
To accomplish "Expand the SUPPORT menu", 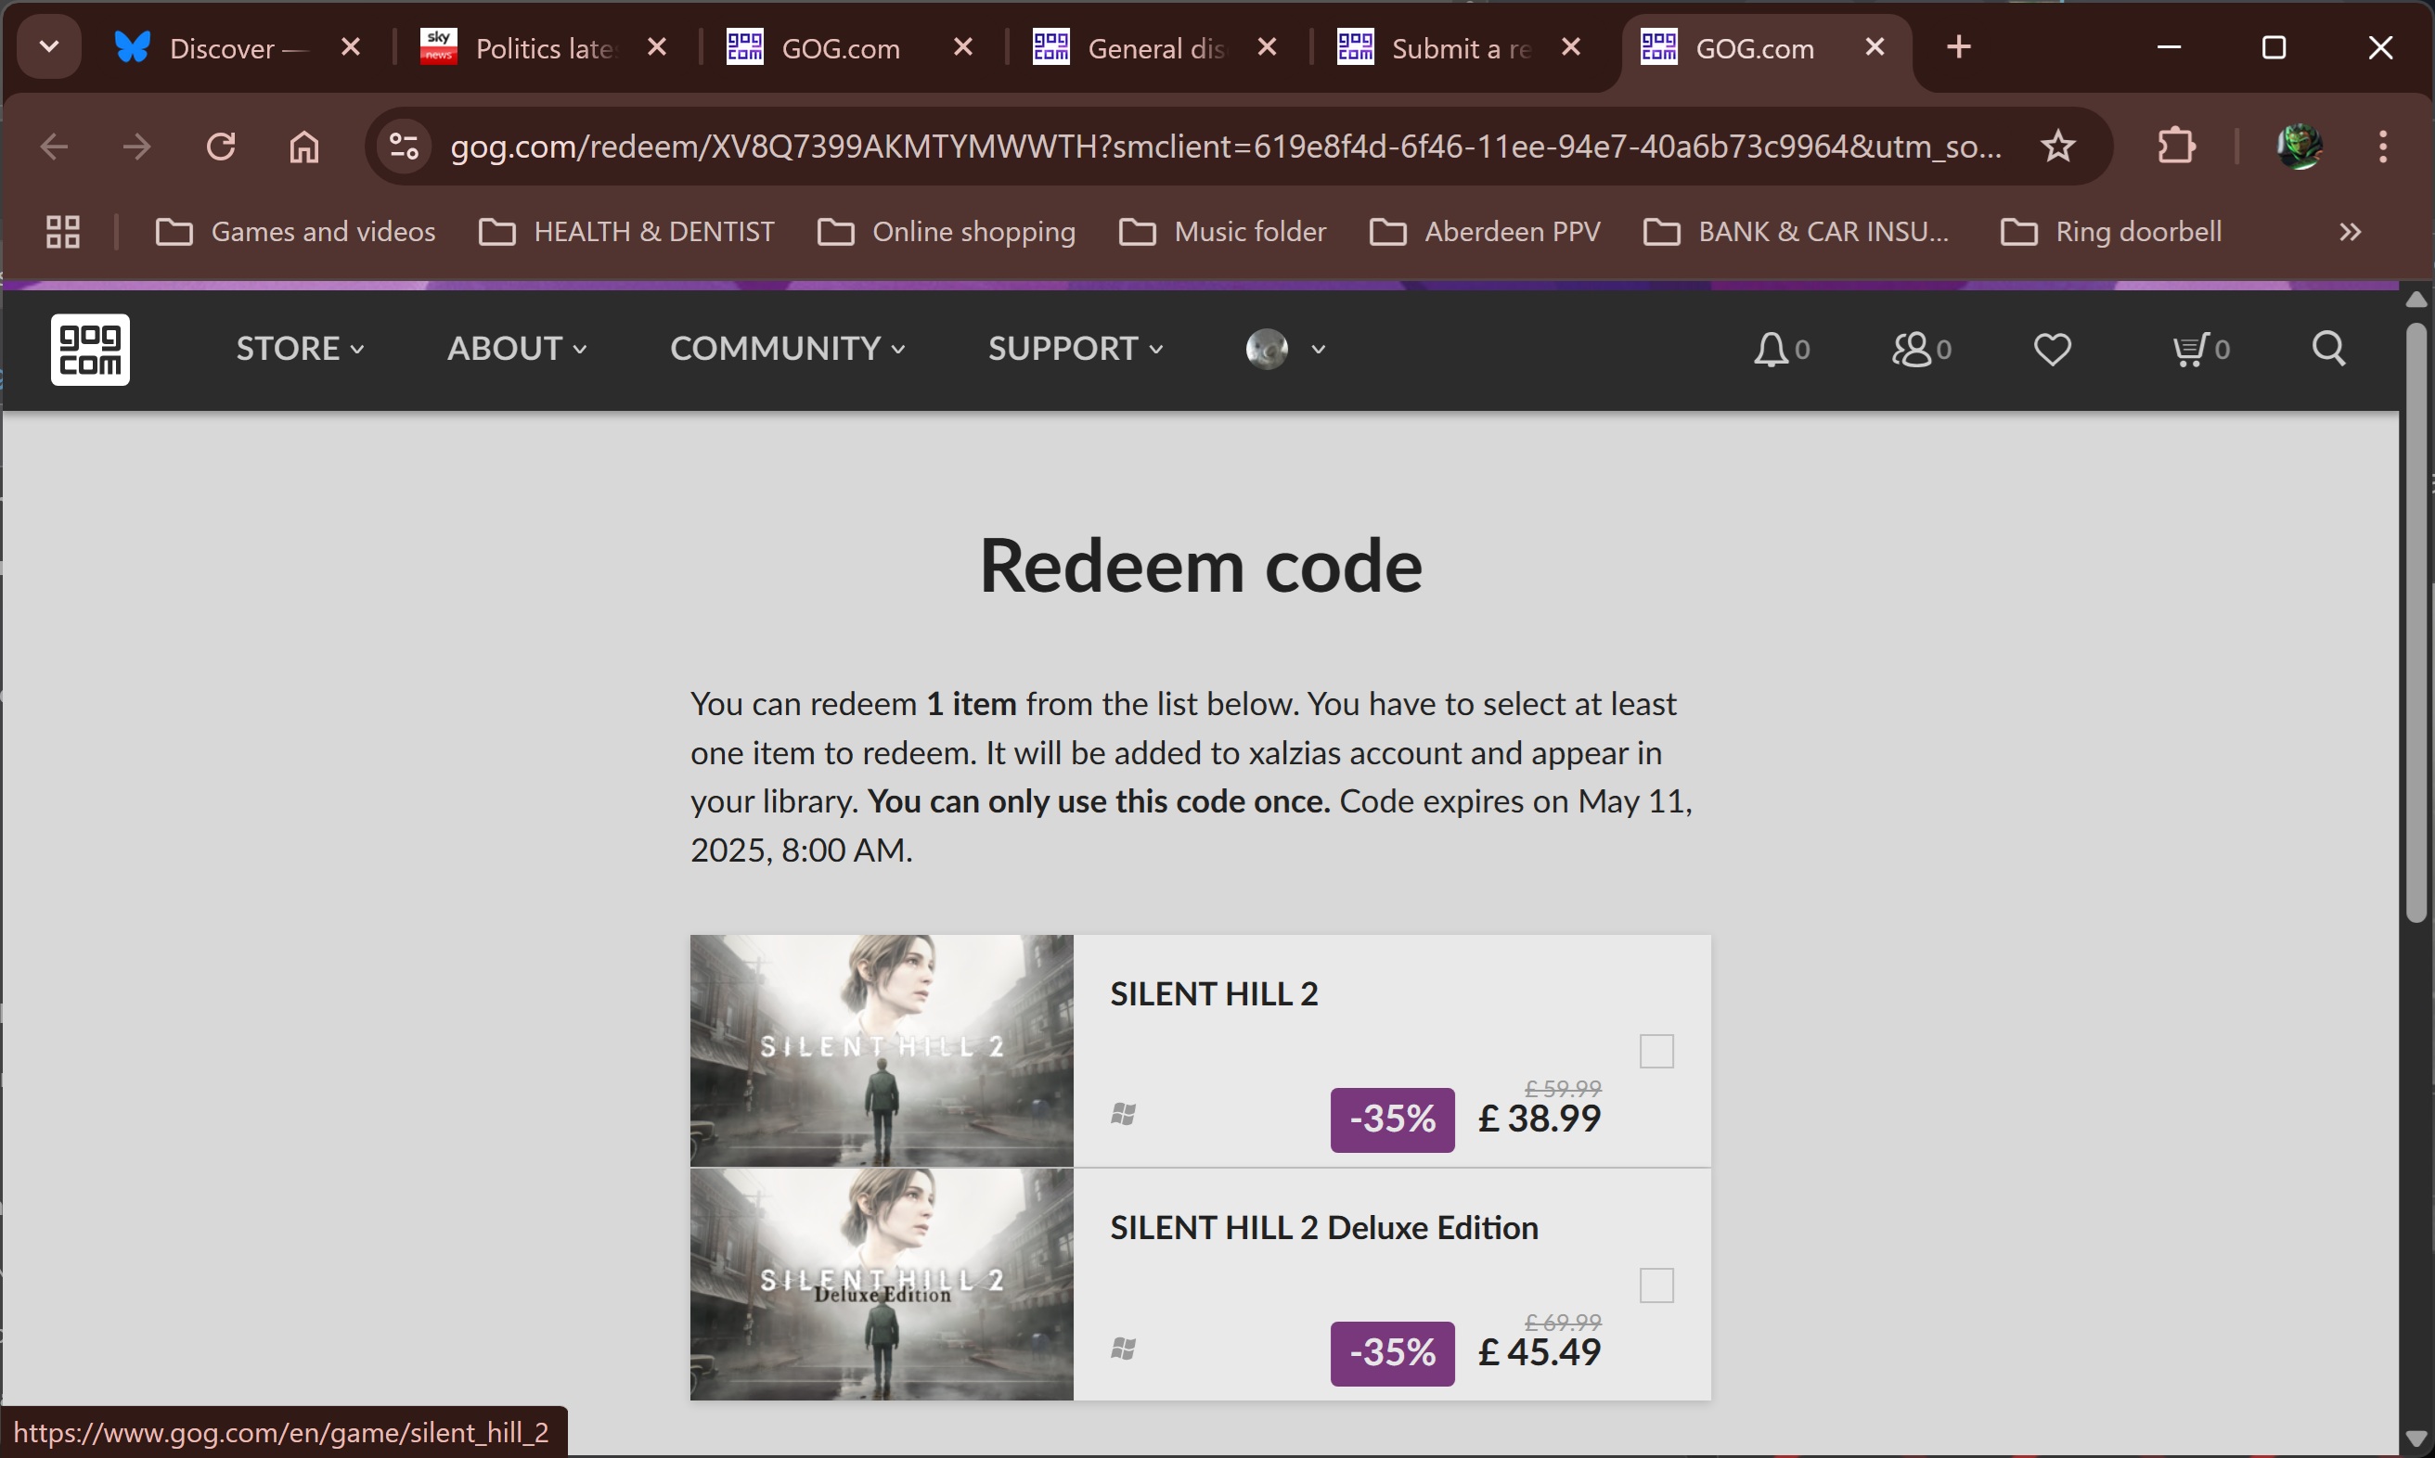I will (x=1076, y=349).
